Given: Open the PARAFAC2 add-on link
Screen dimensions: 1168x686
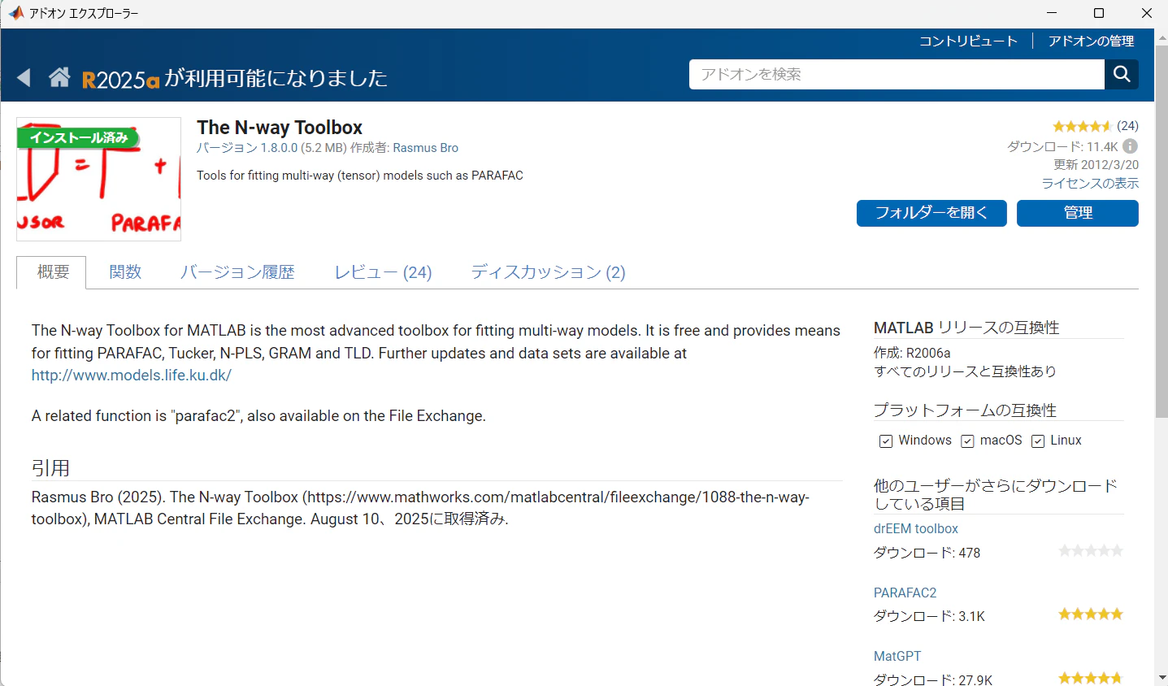Looking at the screenshot, I should coord(905,593).
